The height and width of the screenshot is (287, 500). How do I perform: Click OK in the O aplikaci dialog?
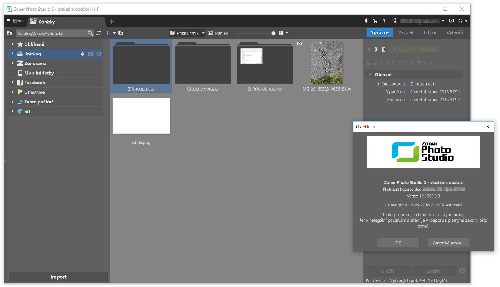click(x=398, y=243)
